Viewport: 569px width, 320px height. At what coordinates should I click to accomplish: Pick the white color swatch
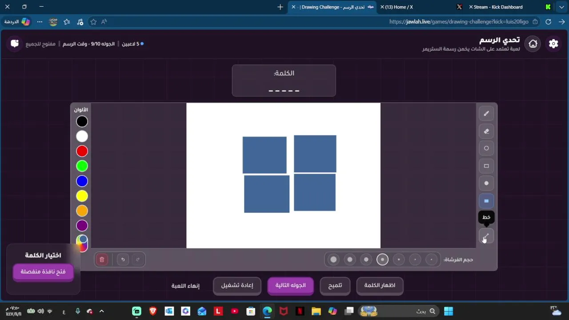point(82,136)
